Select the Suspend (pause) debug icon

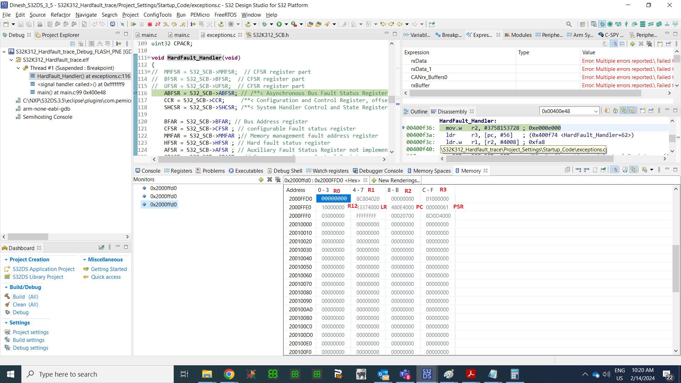(142, 24)
